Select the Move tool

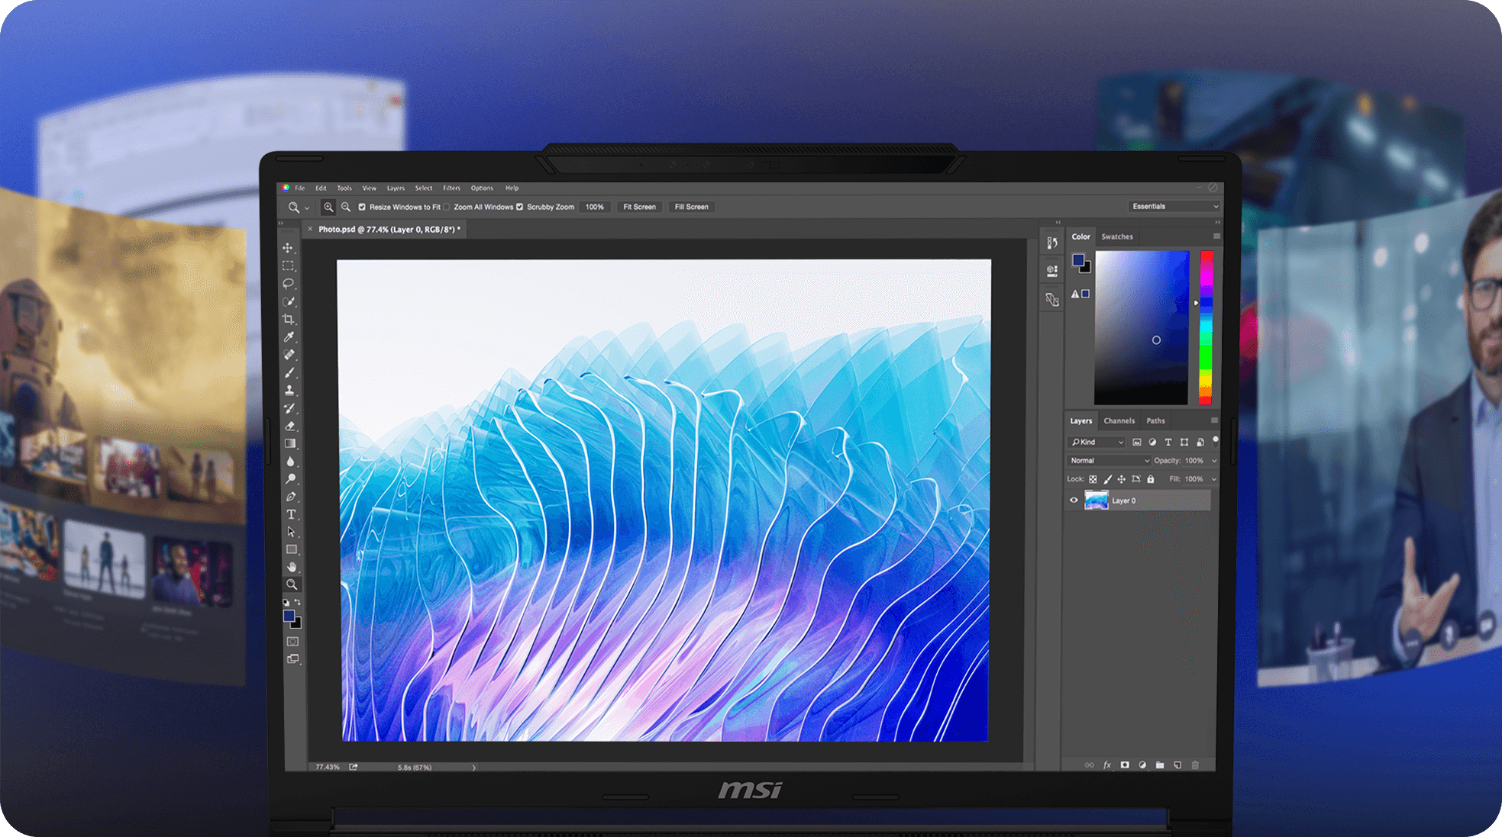[x=288, y=248]
